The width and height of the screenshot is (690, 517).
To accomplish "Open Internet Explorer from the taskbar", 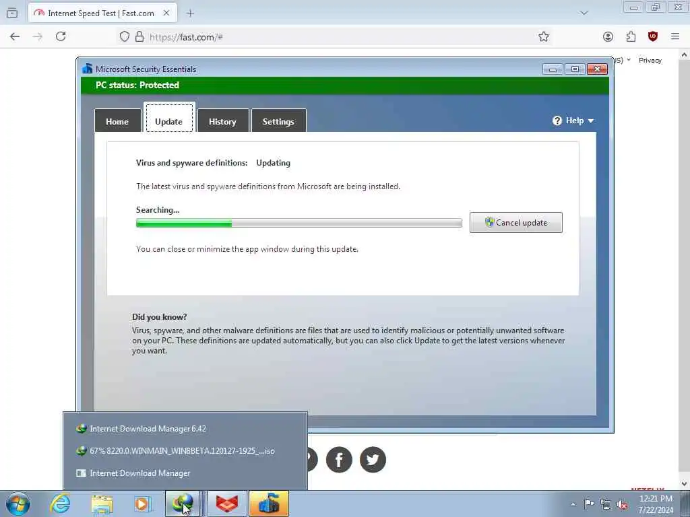I will click(60, 504).
